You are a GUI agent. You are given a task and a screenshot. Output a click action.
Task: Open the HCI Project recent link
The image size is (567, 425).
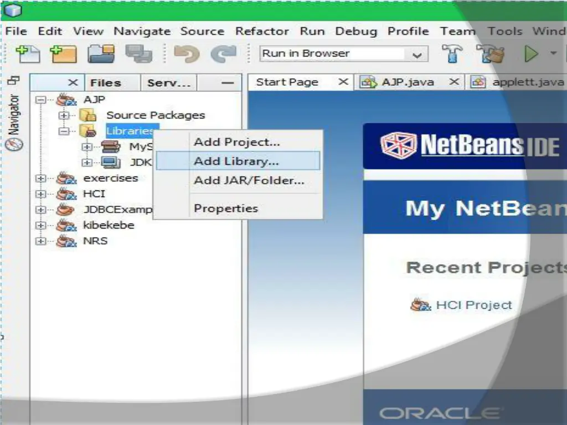(474, 305)
